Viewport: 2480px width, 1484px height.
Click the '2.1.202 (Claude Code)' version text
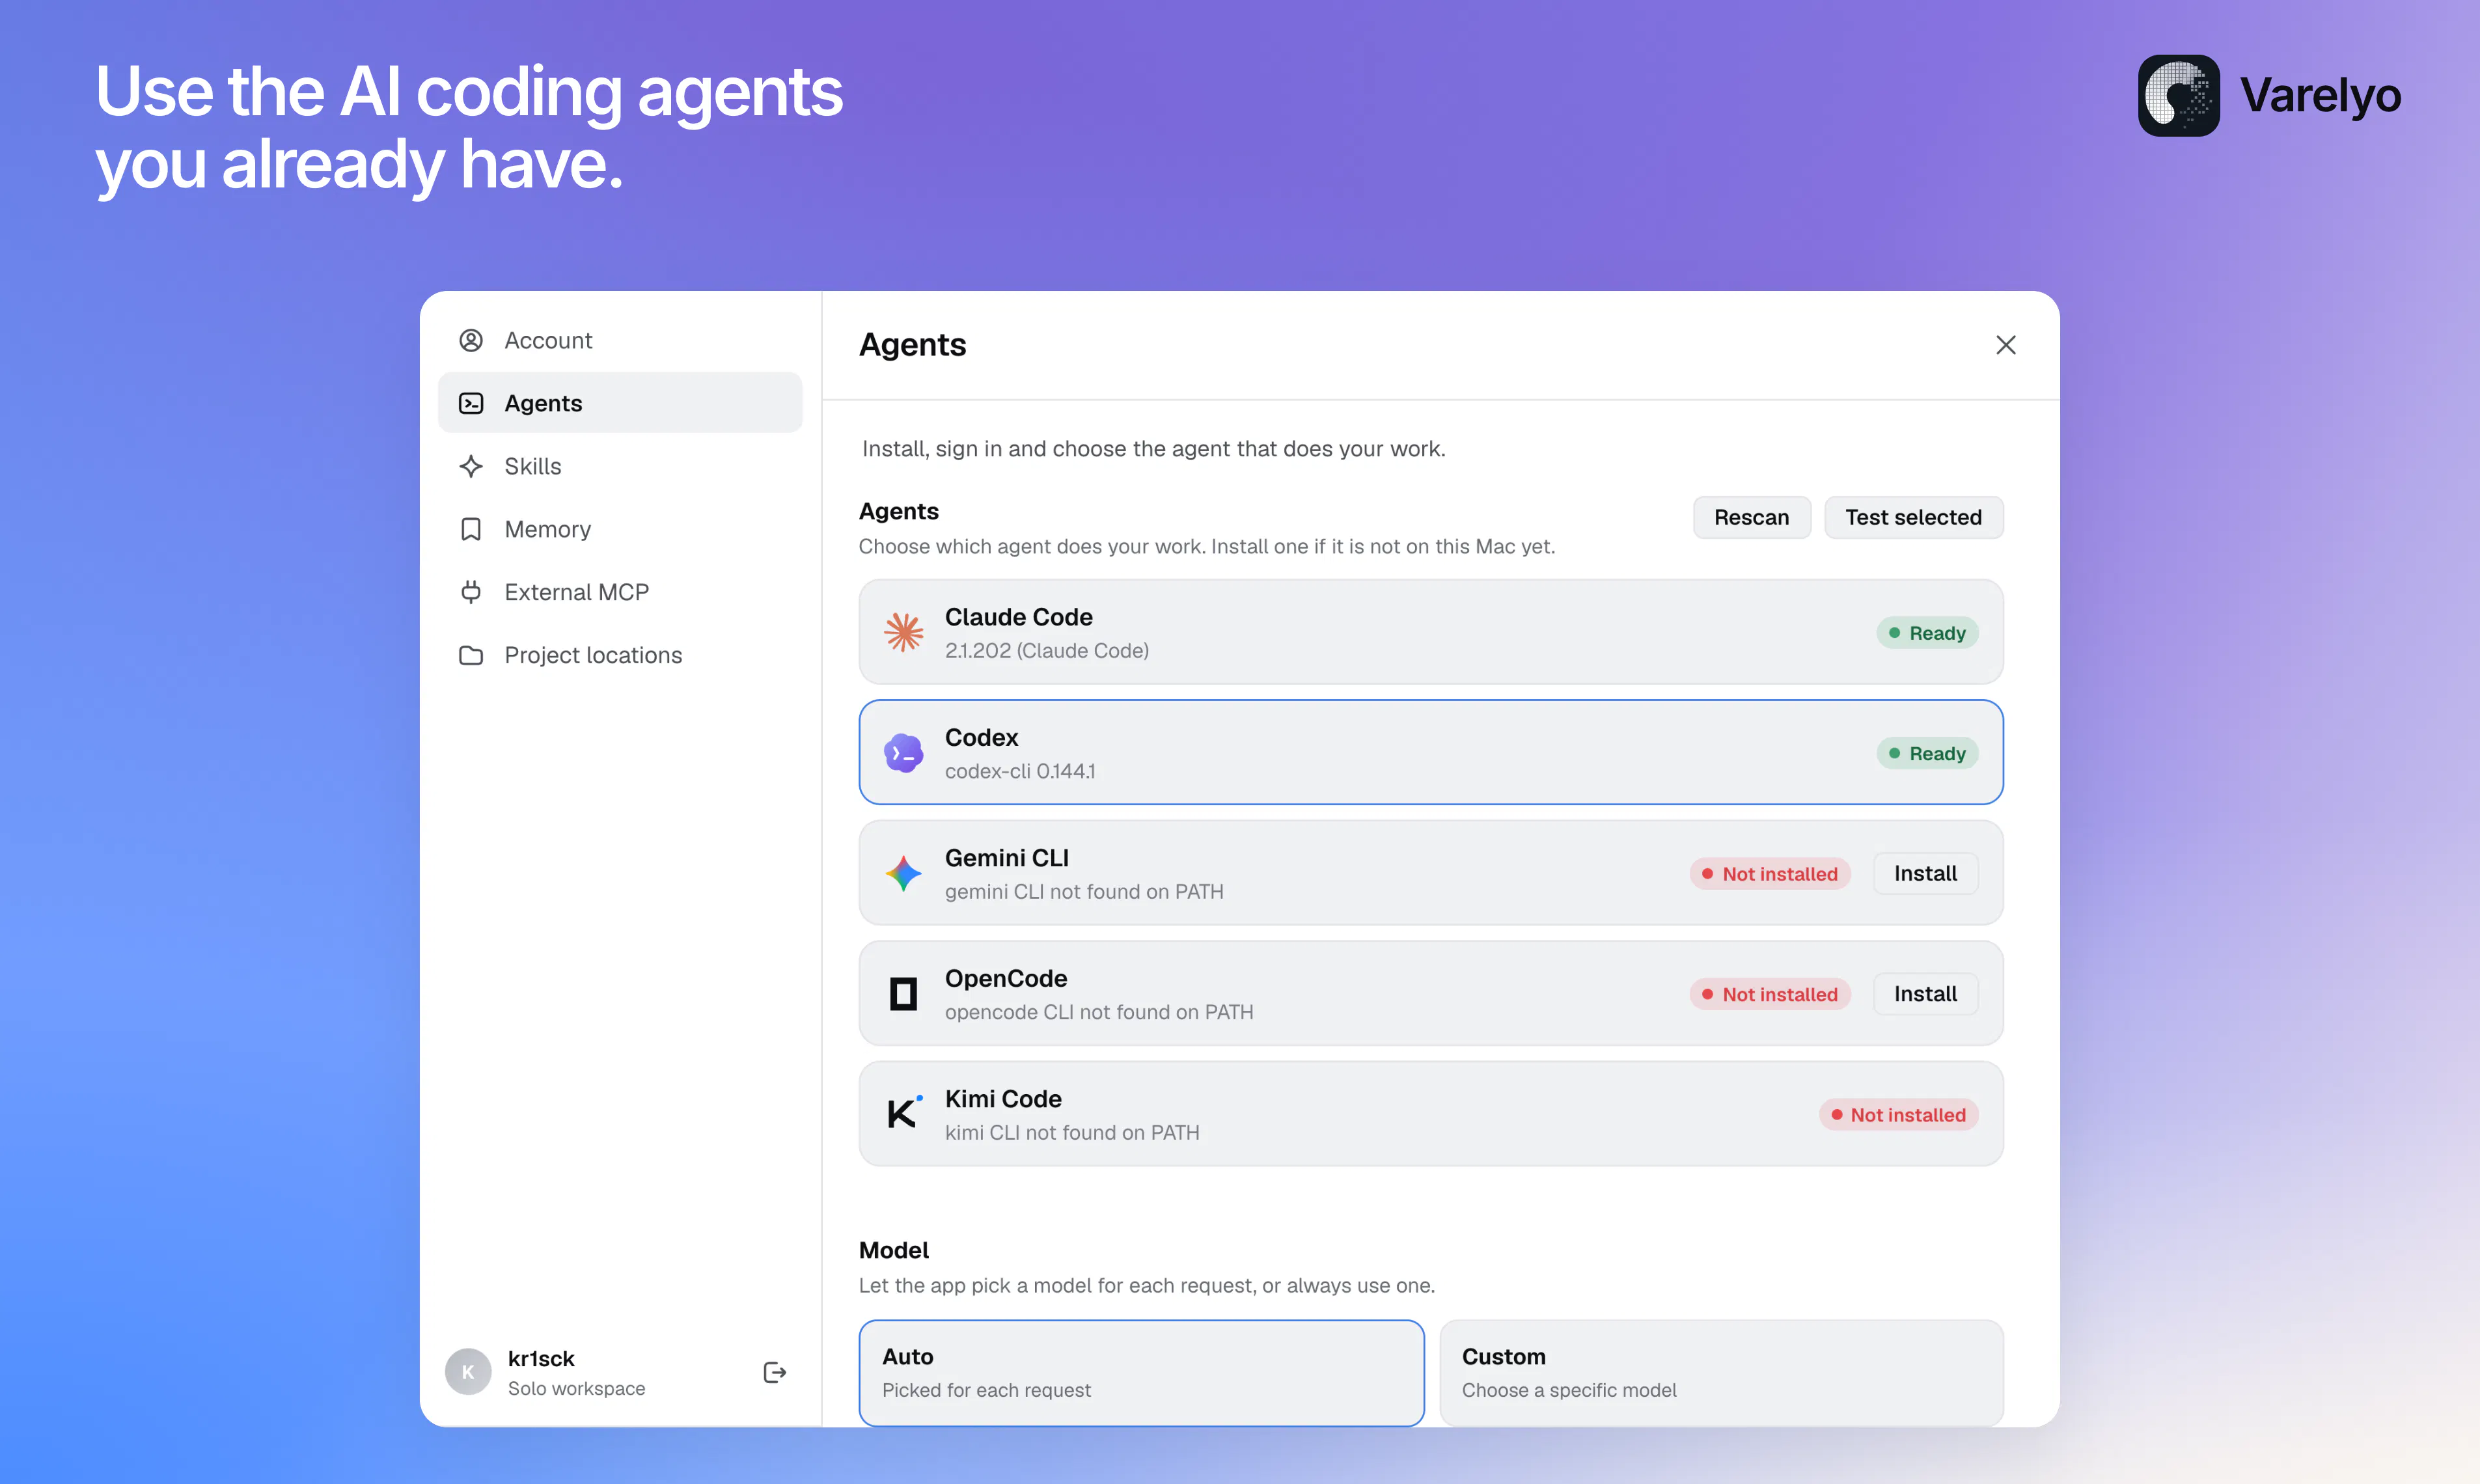(x=1047, y=651)
